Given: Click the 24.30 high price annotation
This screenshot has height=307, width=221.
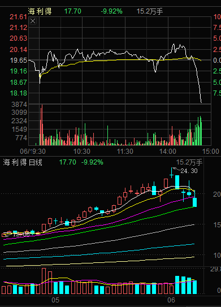Looking at the screenshot, I should coord(189,171).
